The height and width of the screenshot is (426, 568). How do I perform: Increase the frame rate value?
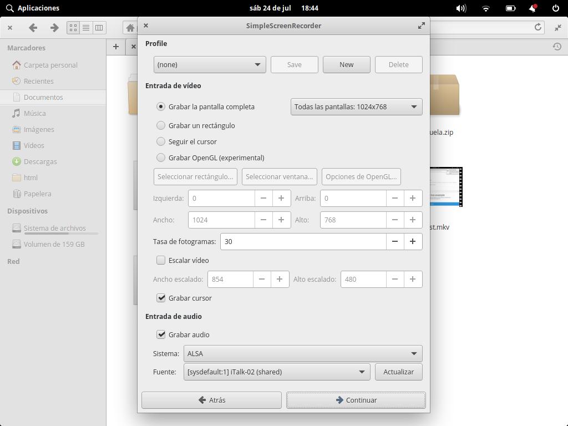click(x=413, y=242)
